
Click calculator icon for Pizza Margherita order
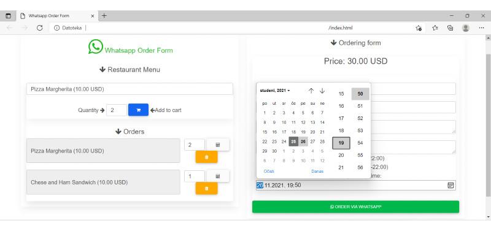point(218,145)
